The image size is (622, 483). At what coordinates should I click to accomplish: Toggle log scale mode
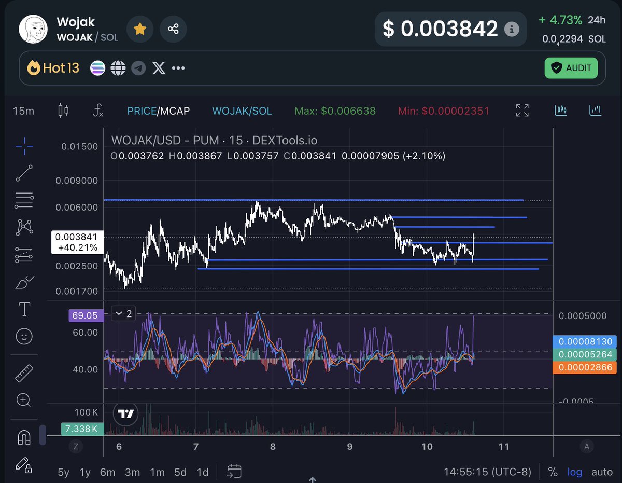[575, 472]
